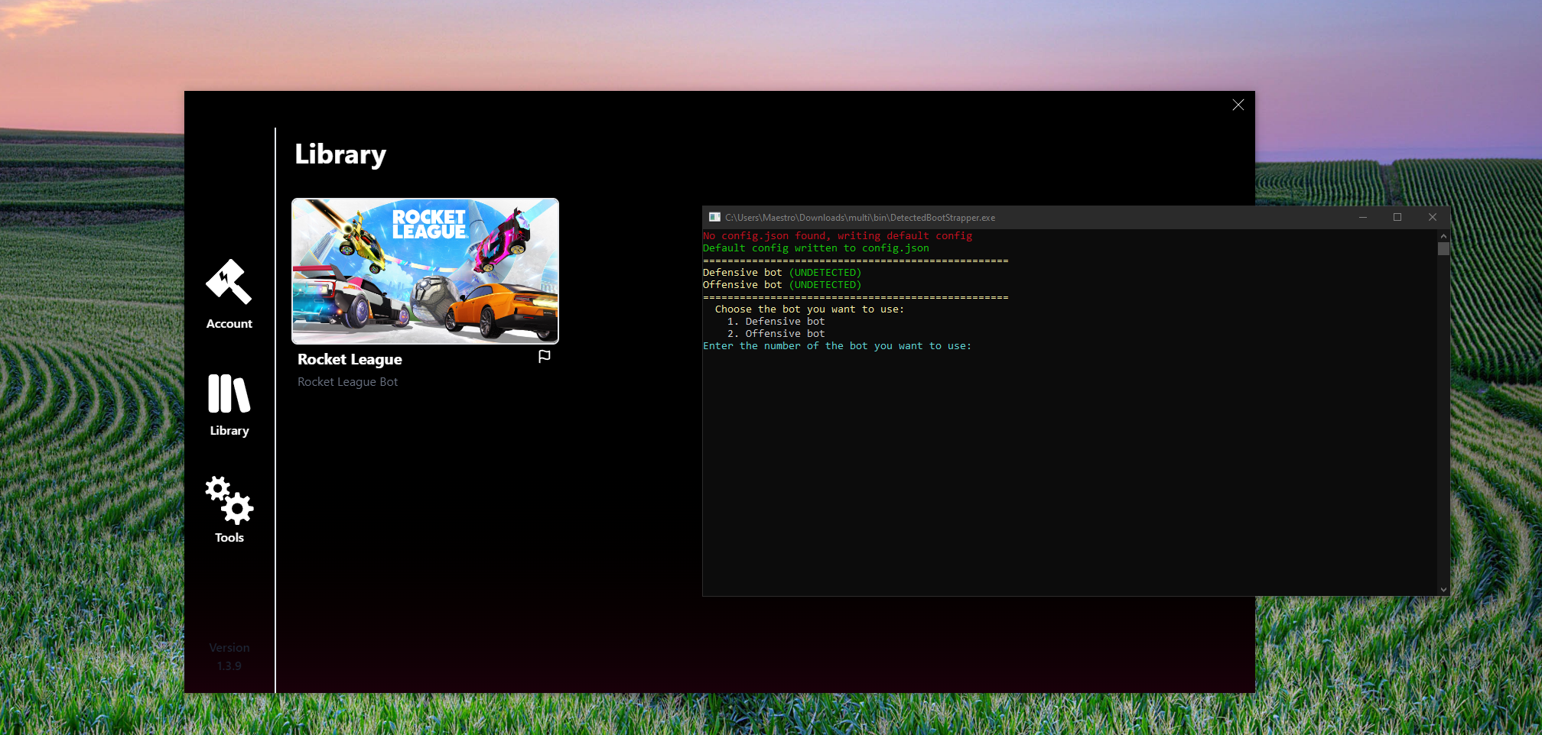This screenshot has height=735, width=1542.
Task: Click 'No config.json found' red message
Action: tap(838, 236)
